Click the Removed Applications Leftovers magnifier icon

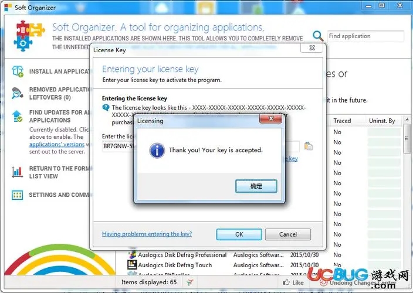pyautogui.click(x=18, y=93)
